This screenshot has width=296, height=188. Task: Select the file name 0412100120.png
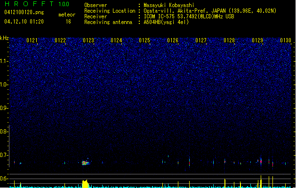tap(24, 13)
